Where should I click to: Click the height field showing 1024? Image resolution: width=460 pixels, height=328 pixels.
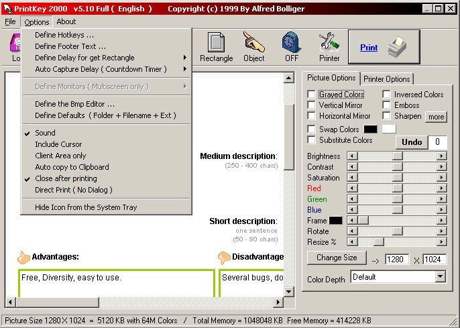pyautogui.click(x=435, y=260)
